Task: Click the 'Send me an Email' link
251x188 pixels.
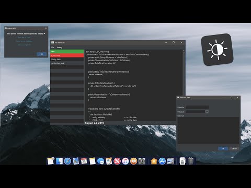Action: tap(24, 38)
